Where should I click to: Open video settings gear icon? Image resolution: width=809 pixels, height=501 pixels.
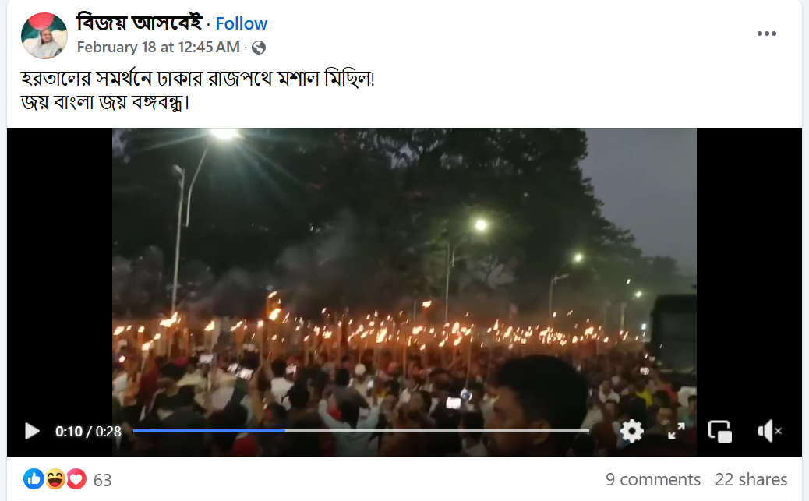point(632,431)
